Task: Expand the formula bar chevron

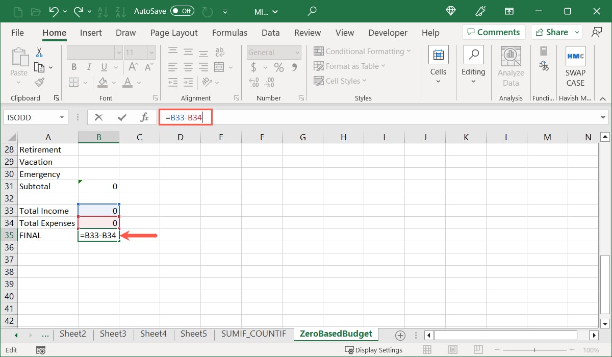Action: [x=603, y=117]
